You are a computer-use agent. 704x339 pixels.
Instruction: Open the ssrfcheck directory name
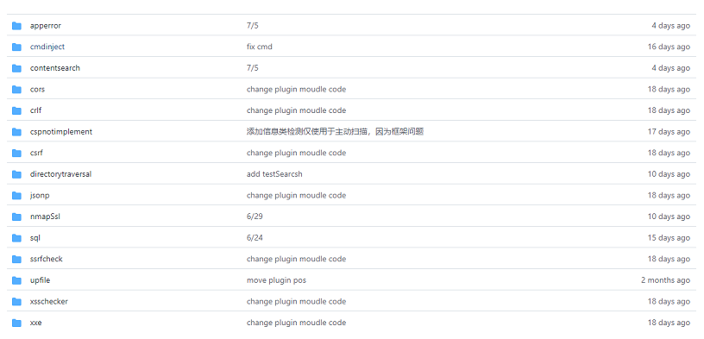47,259
